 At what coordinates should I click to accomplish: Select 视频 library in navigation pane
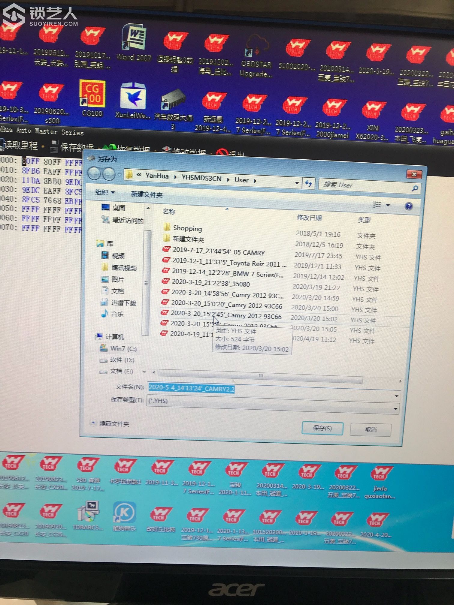click(x=113, y=256)
